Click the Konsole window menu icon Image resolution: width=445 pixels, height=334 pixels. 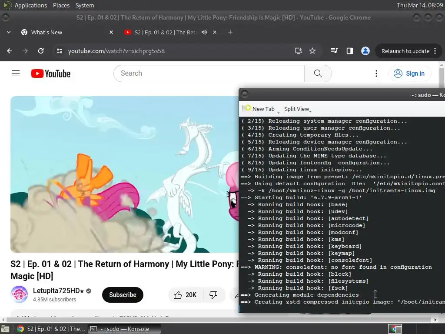click(245, 94)
